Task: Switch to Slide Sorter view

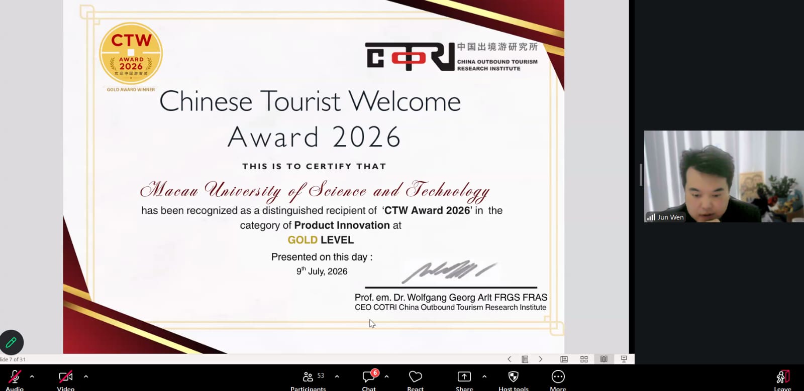Action: 584,359
